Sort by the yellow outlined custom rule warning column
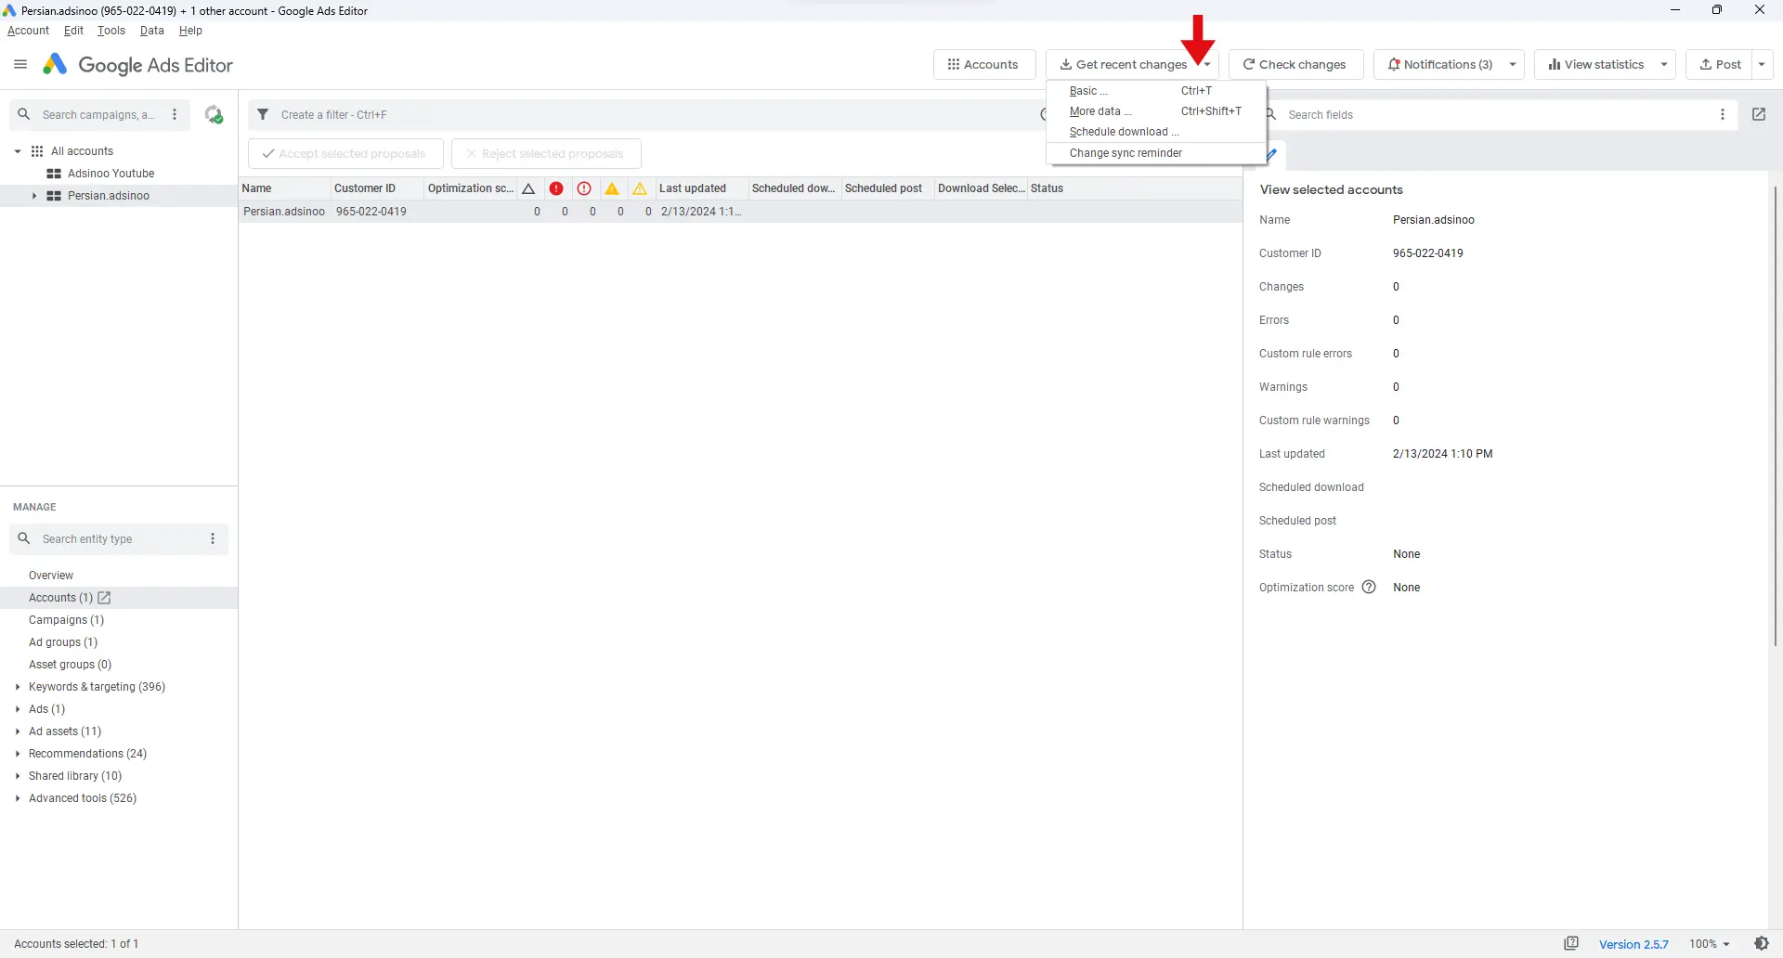Screen dimensions: 1783x958 point(640,188)
